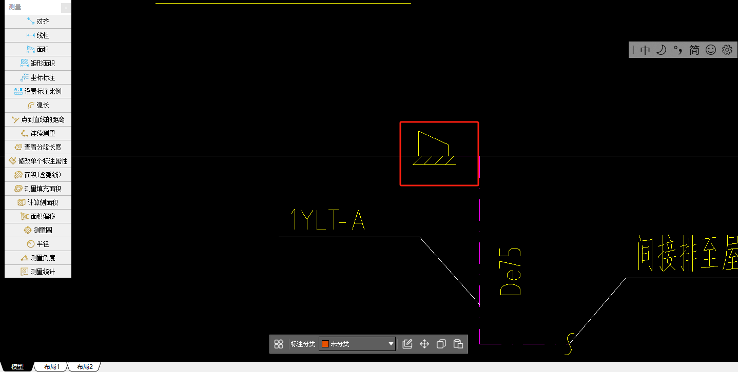The height and width of the screenshot is (372, 738).
Task: Click the De75 pipe size text
Action: coord(511,272)
